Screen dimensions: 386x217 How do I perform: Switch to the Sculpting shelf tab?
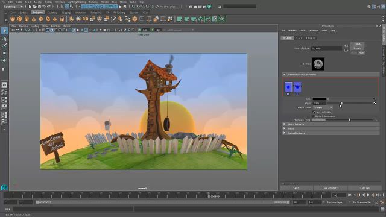pyautogui.click(x=52, y=13)
